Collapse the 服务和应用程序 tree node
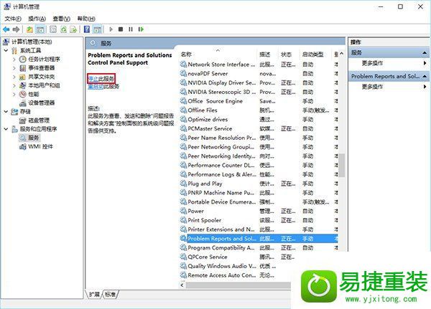The image size is (431, 309). pyautogui.click(x=6, y=129)
